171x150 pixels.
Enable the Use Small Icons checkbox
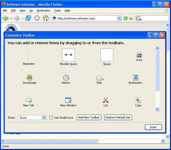[x=51, y=118]
